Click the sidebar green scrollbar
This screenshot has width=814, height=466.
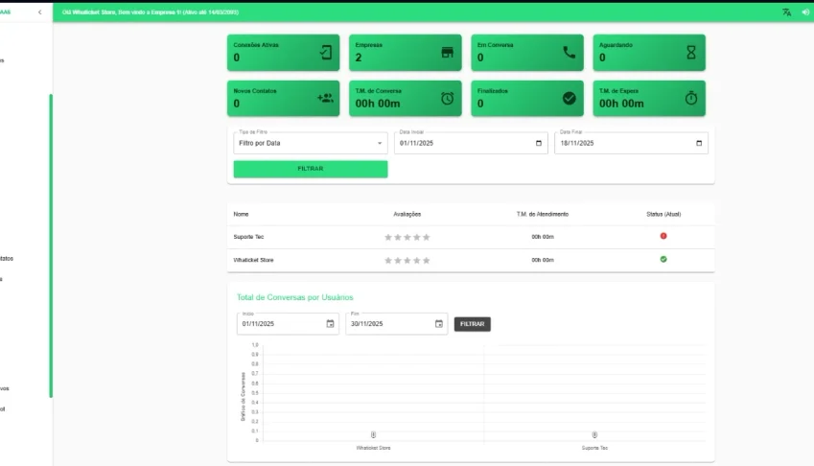[51, 246]
